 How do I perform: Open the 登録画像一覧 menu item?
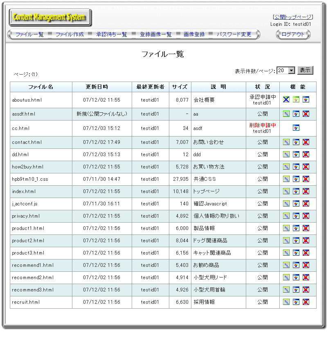pos(156,34)
